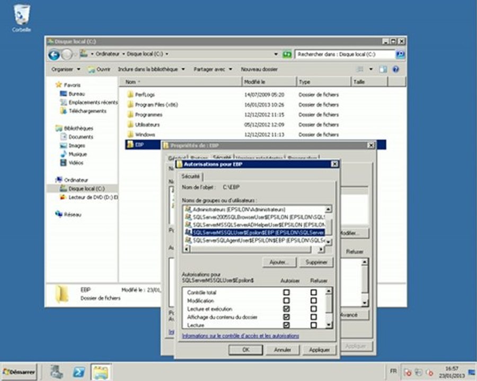This screenshot has width=477, height=381.
Task: Open address bar history dropdown arrow
Action: pos(276,55)
